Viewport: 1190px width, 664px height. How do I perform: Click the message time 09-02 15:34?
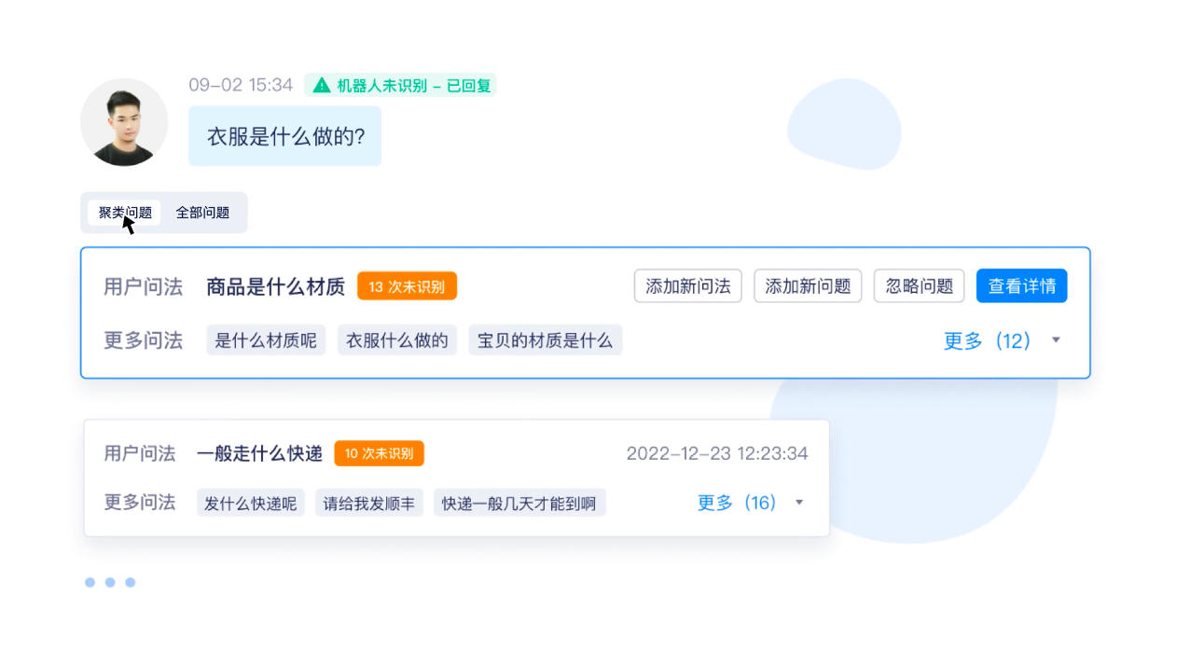pos(241,85)
